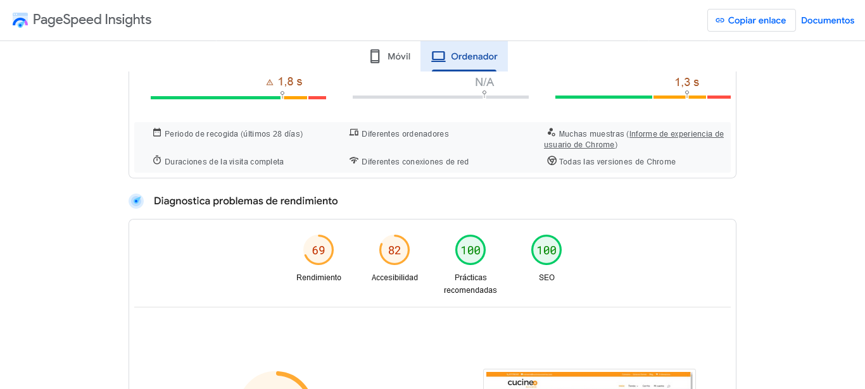Click the wifi icon for Diferentes conexiones
Screen dimensions: 865x389
point(354,161)
